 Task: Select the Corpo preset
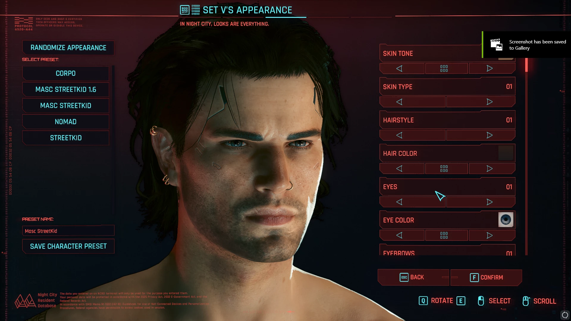point(66,73)
